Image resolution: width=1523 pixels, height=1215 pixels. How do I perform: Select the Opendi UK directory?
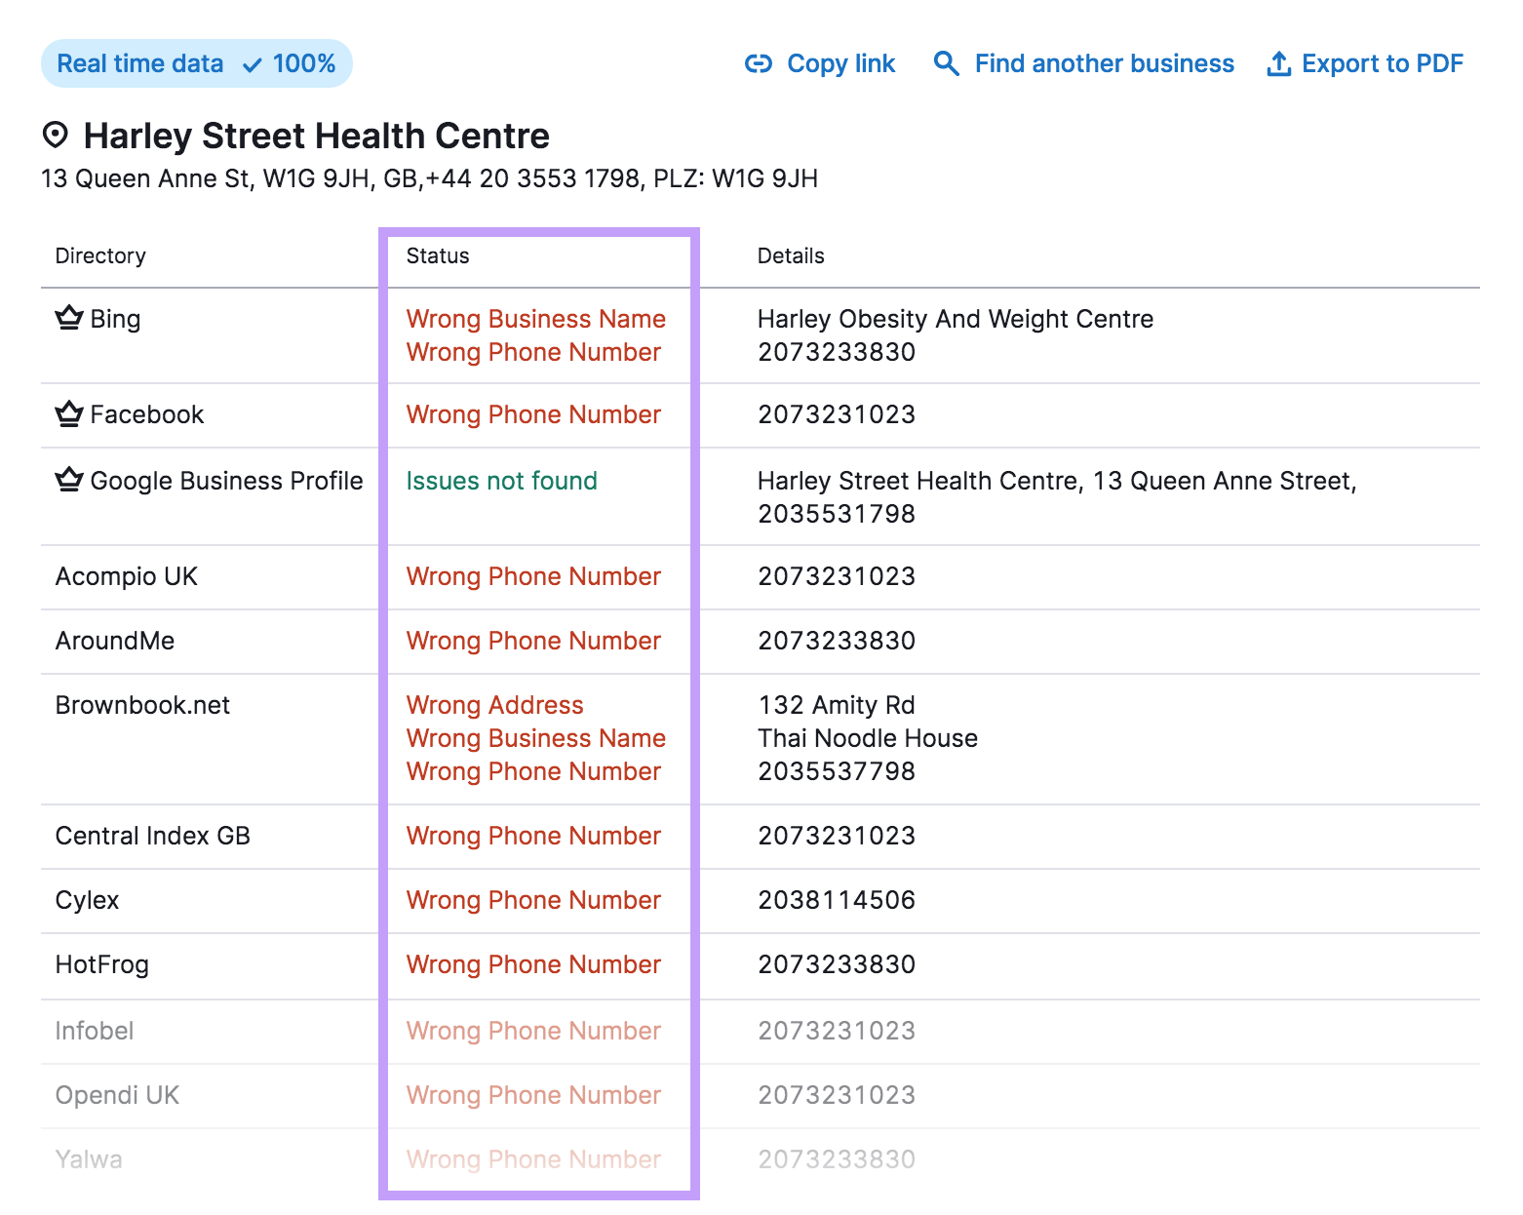[x=117, y=1095]
